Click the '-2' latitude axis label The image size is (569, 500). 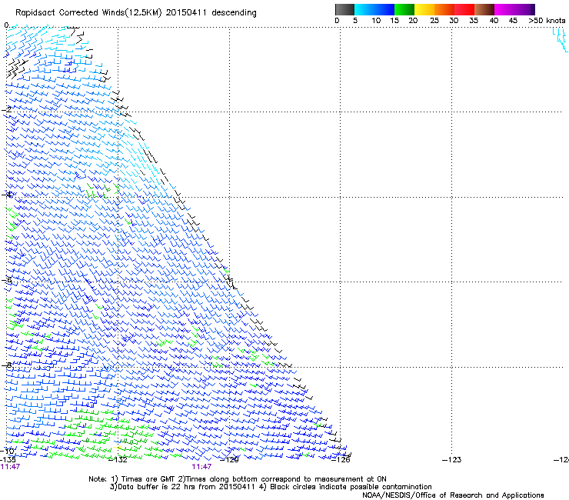6,109
